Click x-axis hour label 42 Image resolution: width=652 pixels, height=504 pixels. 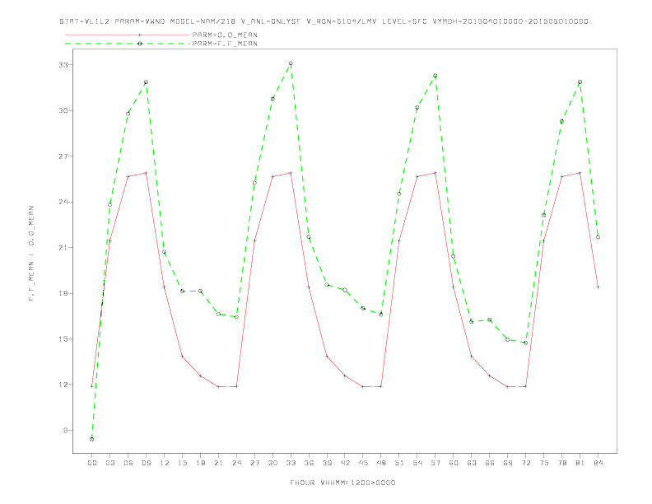pyautogui.click(x=345, y=463)
